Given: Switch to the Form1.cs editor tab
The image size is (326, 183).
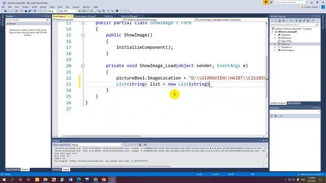Looking at the screenshot, I should click(x=108, y=16).
